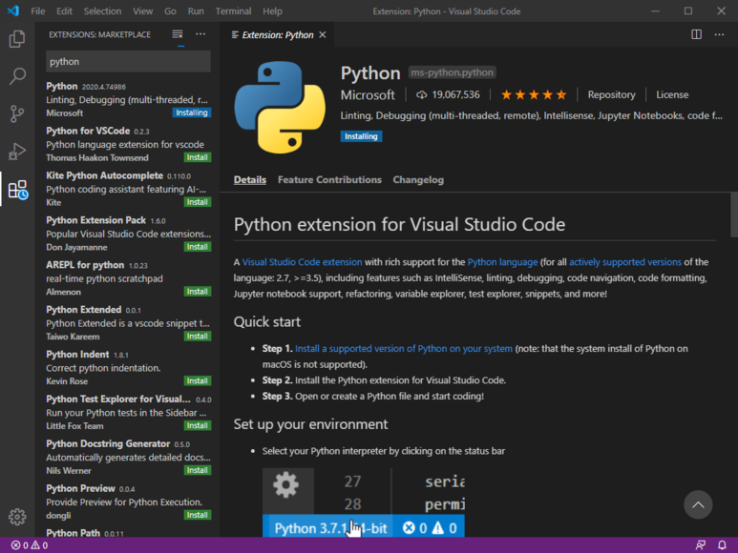Click the scroll-to-top arrow button
This screenshot has height=553, width=738.
[x=698, y=504]
